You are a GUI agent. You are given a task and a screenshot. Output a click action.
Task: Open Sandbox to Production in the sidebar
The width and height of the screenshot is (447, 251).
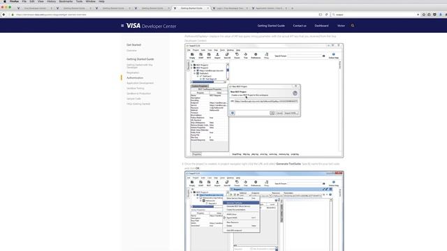point(138,93)
